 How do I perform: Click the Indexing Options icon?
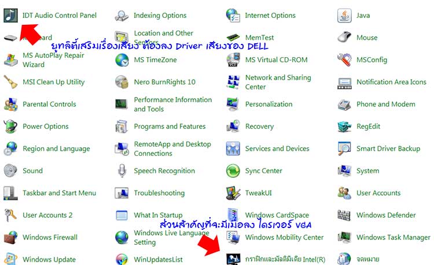[x=122, y=16]
